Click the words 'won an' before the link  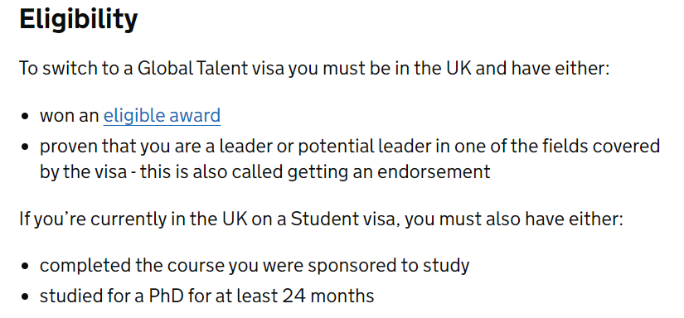click(70, 116)
